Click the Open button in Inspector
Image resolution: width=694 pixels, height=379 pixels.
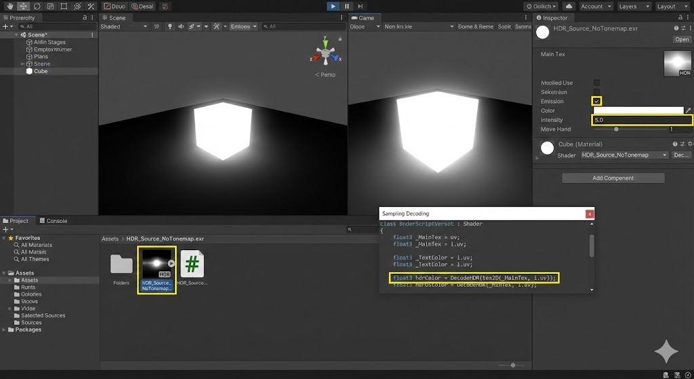682,39
